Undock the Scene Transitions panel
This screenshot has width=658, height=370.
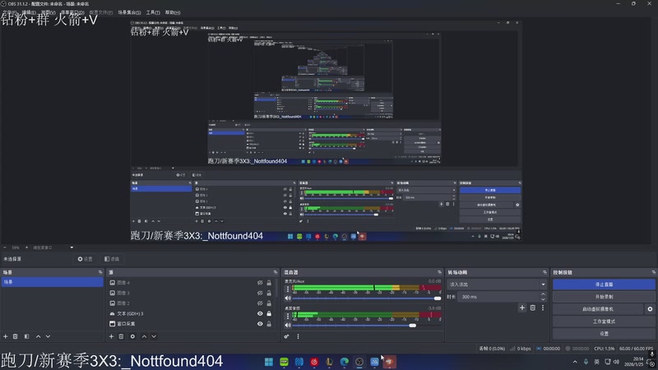[544, 272]
